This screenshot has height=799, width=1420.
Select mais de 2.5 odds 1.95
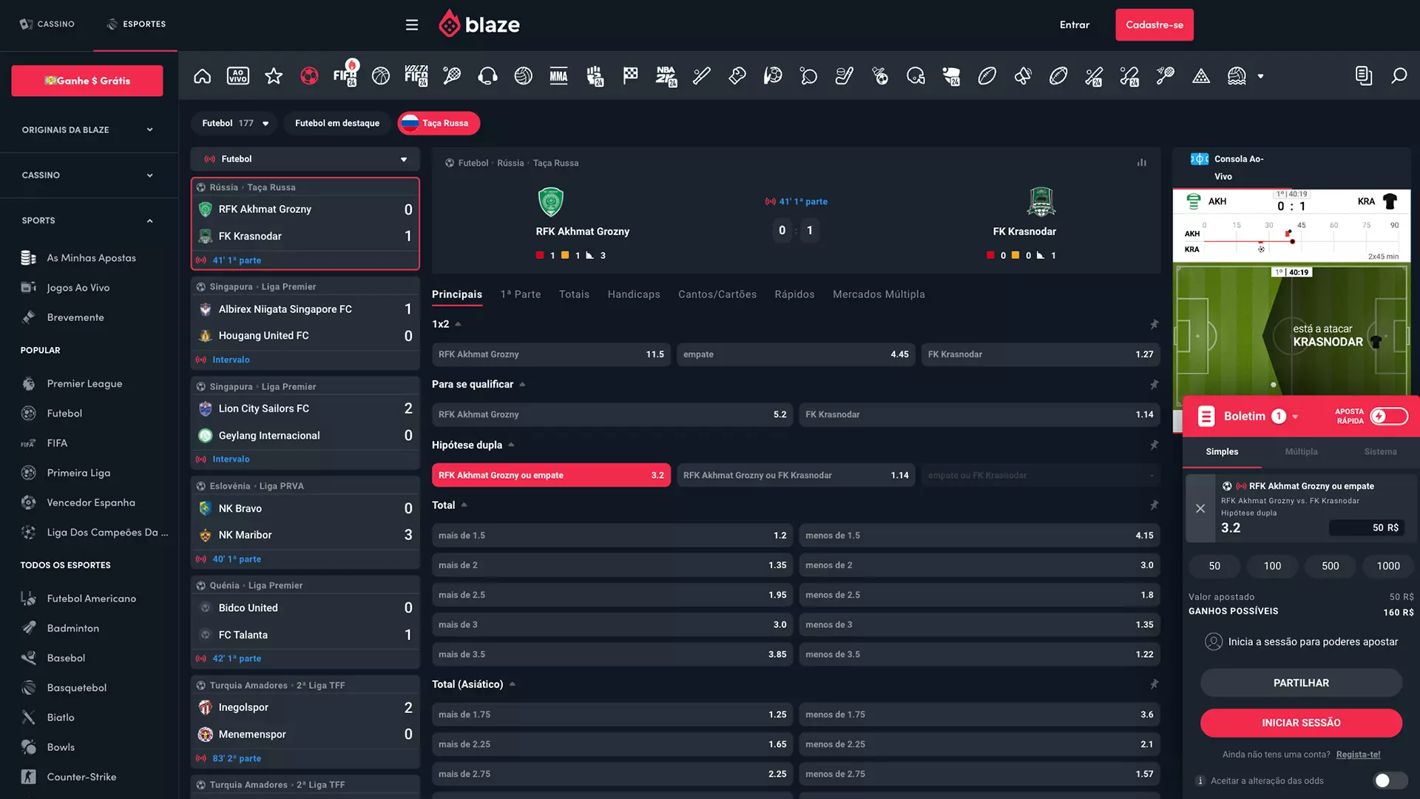(612, 595)
